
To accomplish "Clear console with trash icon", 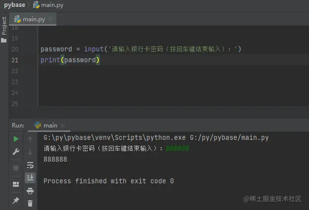I will coord(30,203).
